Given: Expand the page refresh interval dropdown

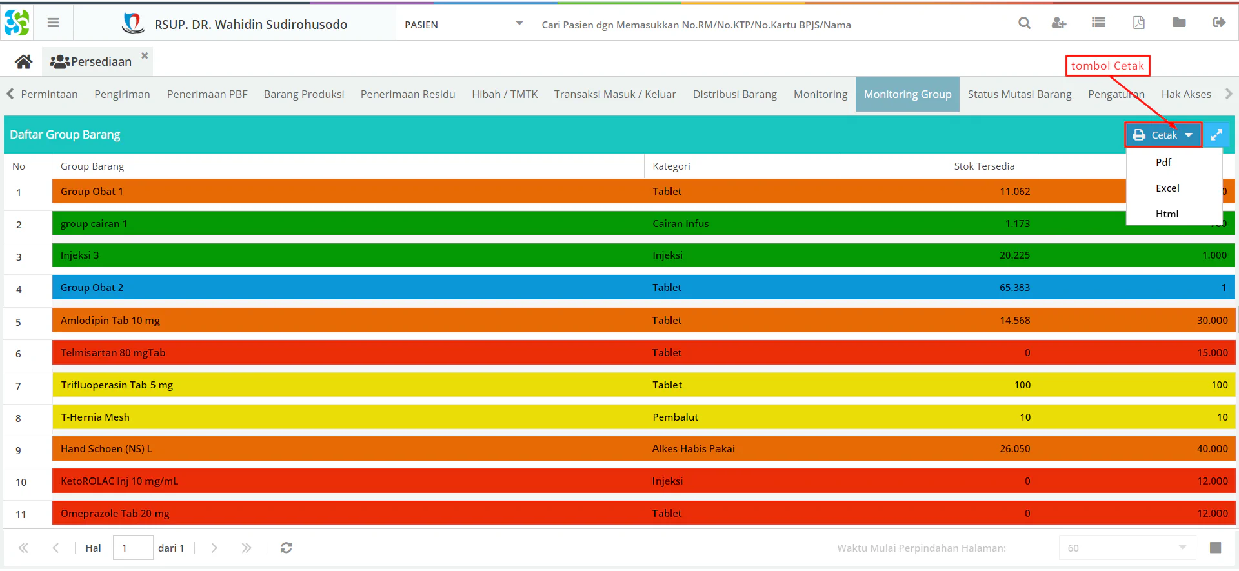Looking at the screenshot, I should tap(1182, 548).
